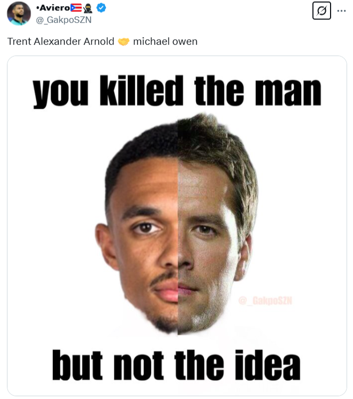Image resolution: width=353 pixels, height=399 pixels.
Task: Open the Grok explain-post icon
Action: [x=321, y=11]
